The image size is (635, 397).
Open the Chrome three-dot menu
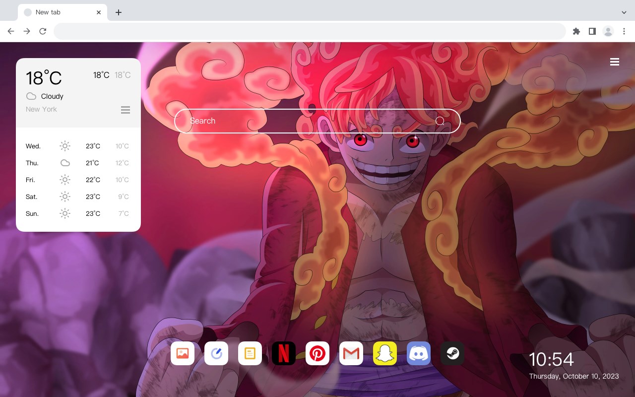624,31
